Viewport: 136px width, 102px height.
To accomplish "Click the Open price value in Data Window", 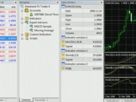I will pos(98,15).
